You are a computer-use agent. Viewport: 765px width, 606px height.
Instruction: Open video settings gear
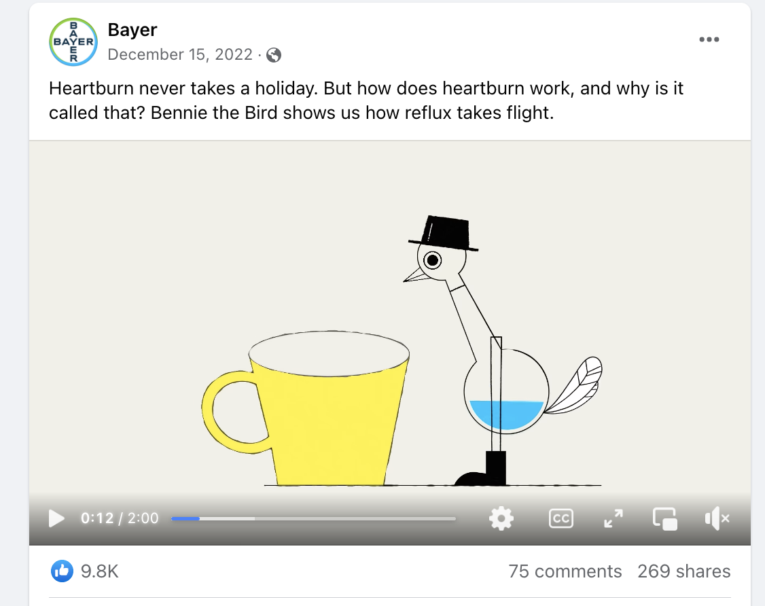click(x=501, y=518)
